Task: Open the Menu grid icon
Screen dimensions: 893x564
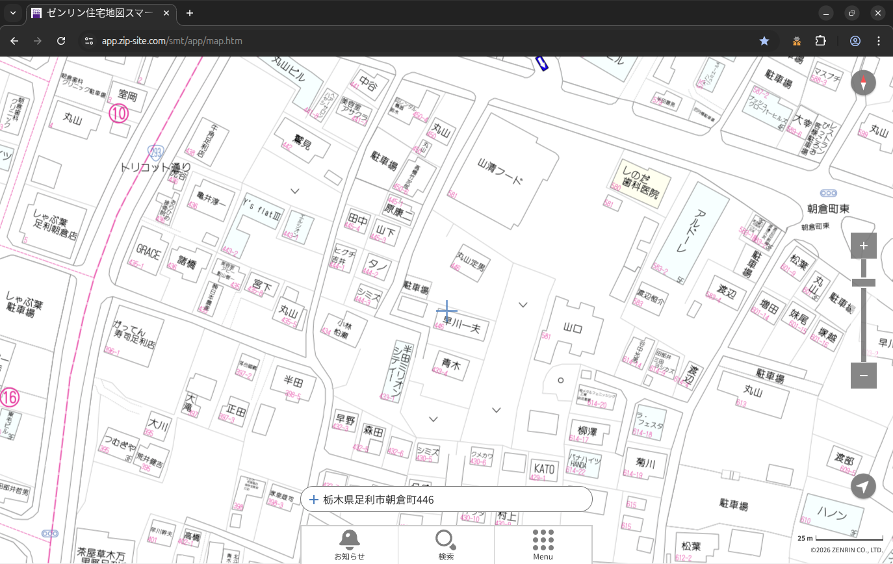Action: pyautogui.click(x=543, y=545)
